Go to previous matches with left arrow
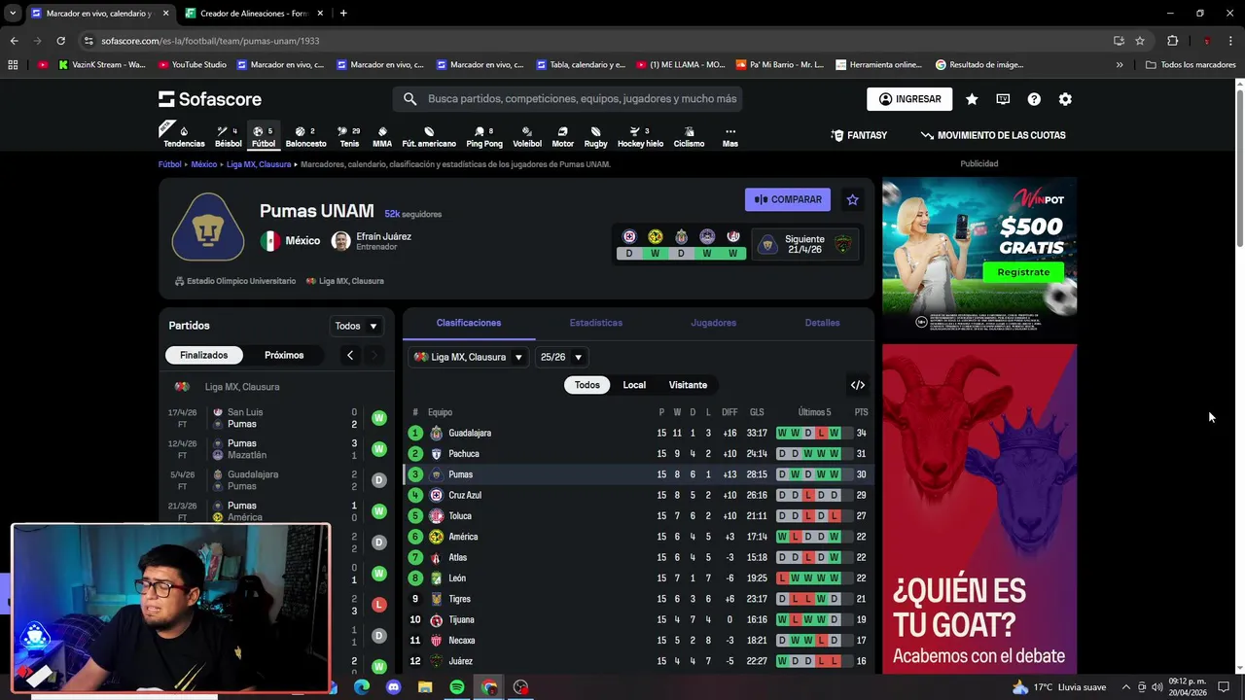 click(x=350, y=355)
